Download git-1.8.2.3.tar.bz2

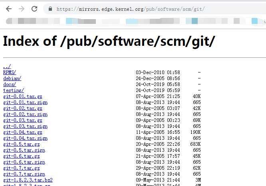(28, 180)
